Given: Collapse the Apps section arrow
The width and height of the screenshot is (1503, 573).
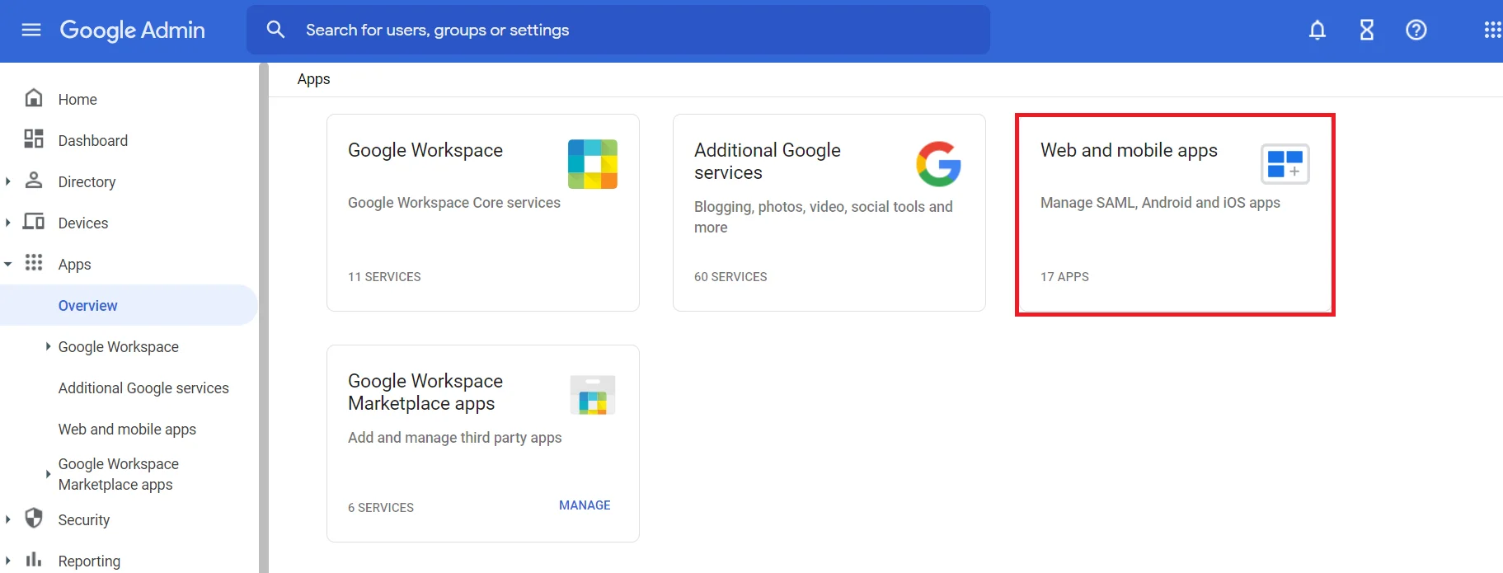Looking at the screenshot, I should coord(8,264).
